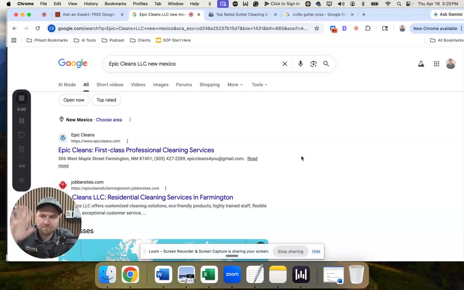Open the Profiles menu in menu bar
The height and width of the screenshot is (290, 464).
pos(140,4)
